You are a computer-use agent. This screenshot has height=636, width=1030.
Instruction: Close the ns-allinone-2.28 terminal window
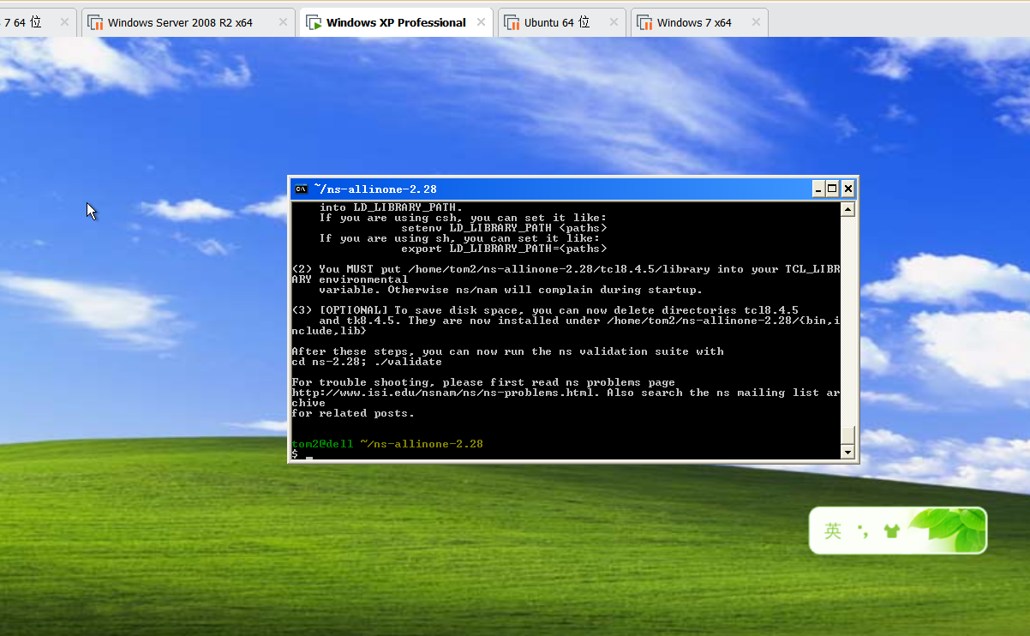coord(847,189)
